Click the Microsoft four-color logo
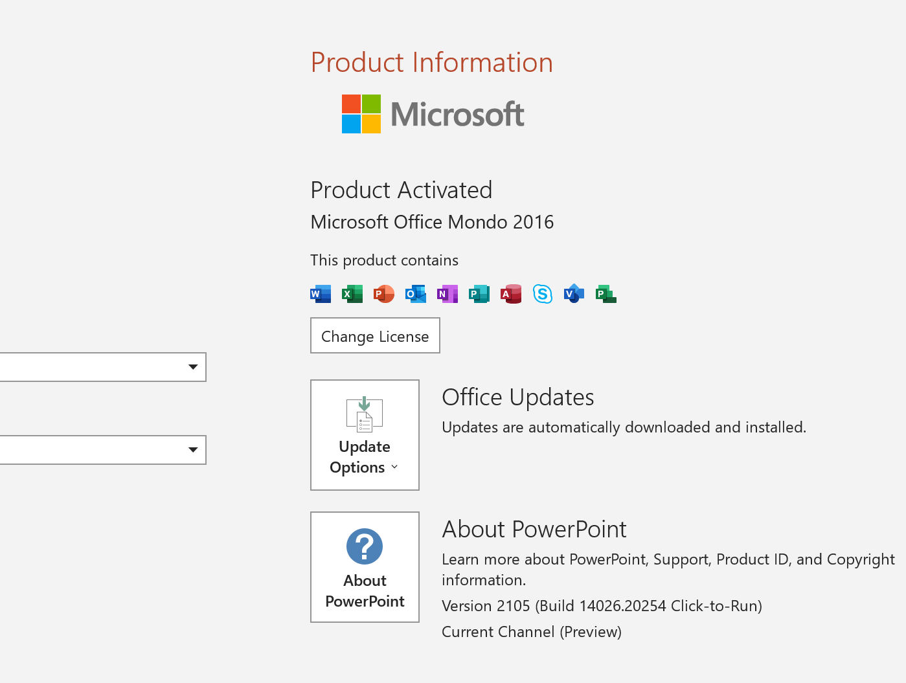 361,114
